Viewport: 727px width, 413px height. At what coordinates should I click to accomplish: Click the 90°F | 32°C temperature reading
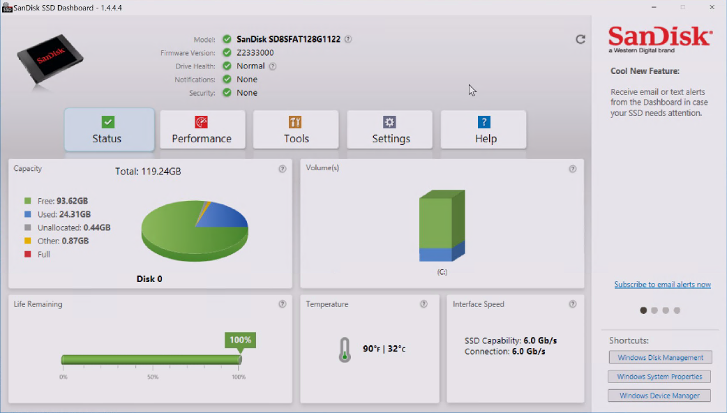point(384,349)
